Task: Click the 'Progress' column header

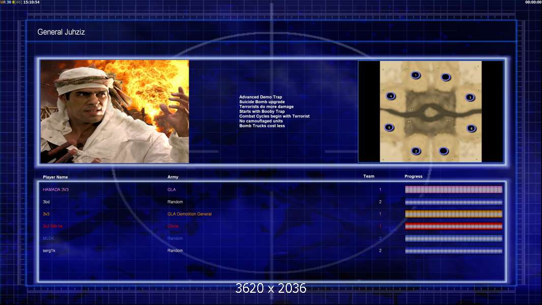Action: (x=413, y=176)
